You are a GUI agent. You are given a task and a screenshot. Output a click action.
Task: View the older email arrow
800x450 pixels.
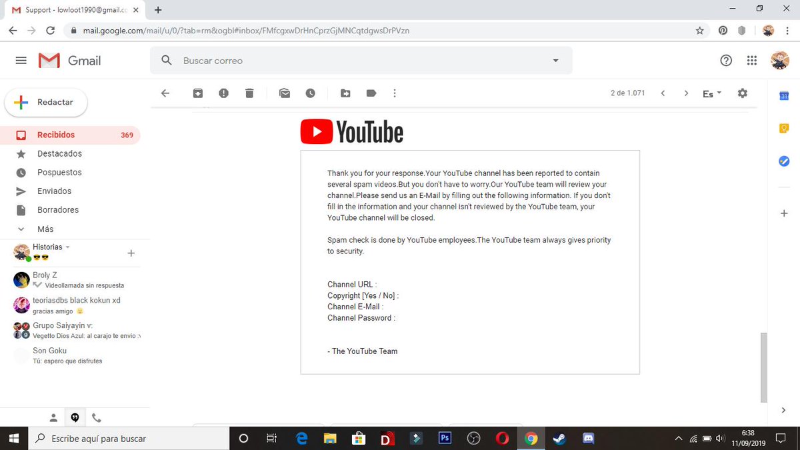click(686, 93)
